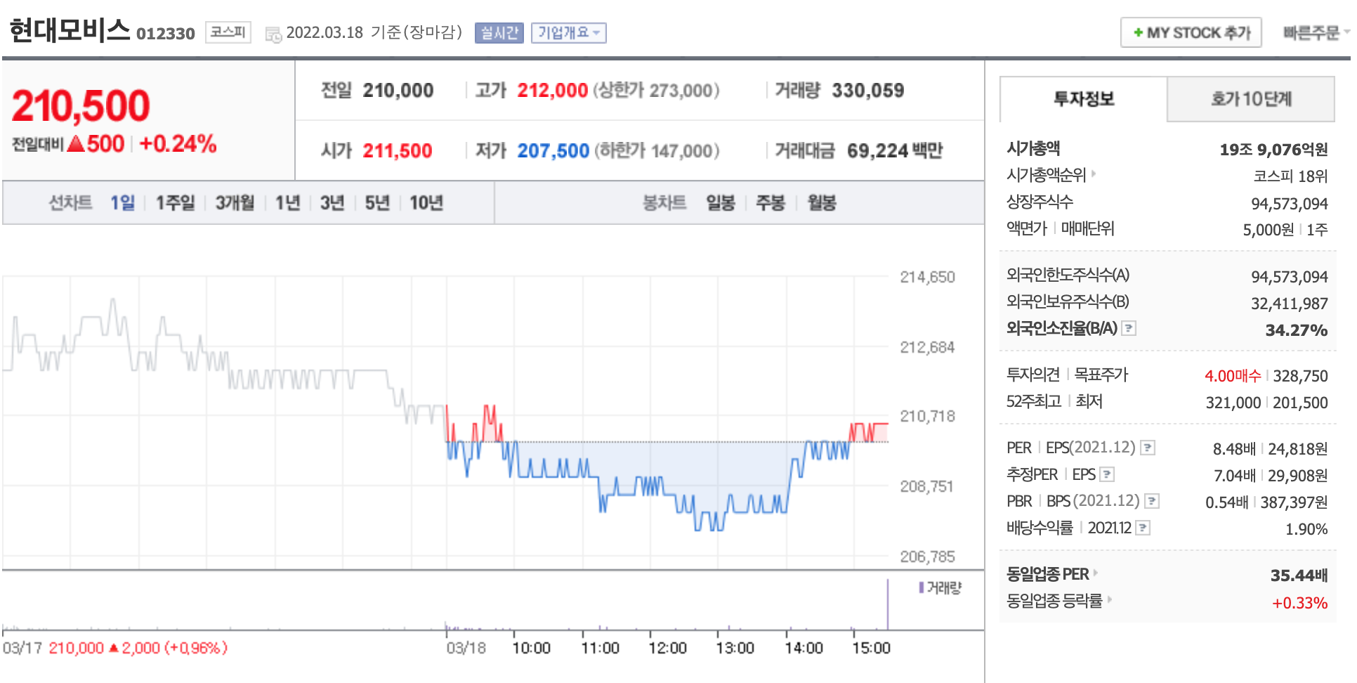Expand the 빠른주문 menu
Screen dimensions: 1357x683
[x=1316, y=32]
